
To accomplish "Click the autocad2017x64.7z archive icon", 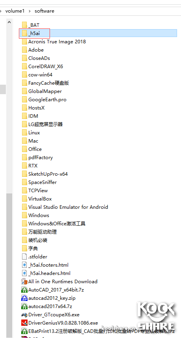I will point(24,306).
